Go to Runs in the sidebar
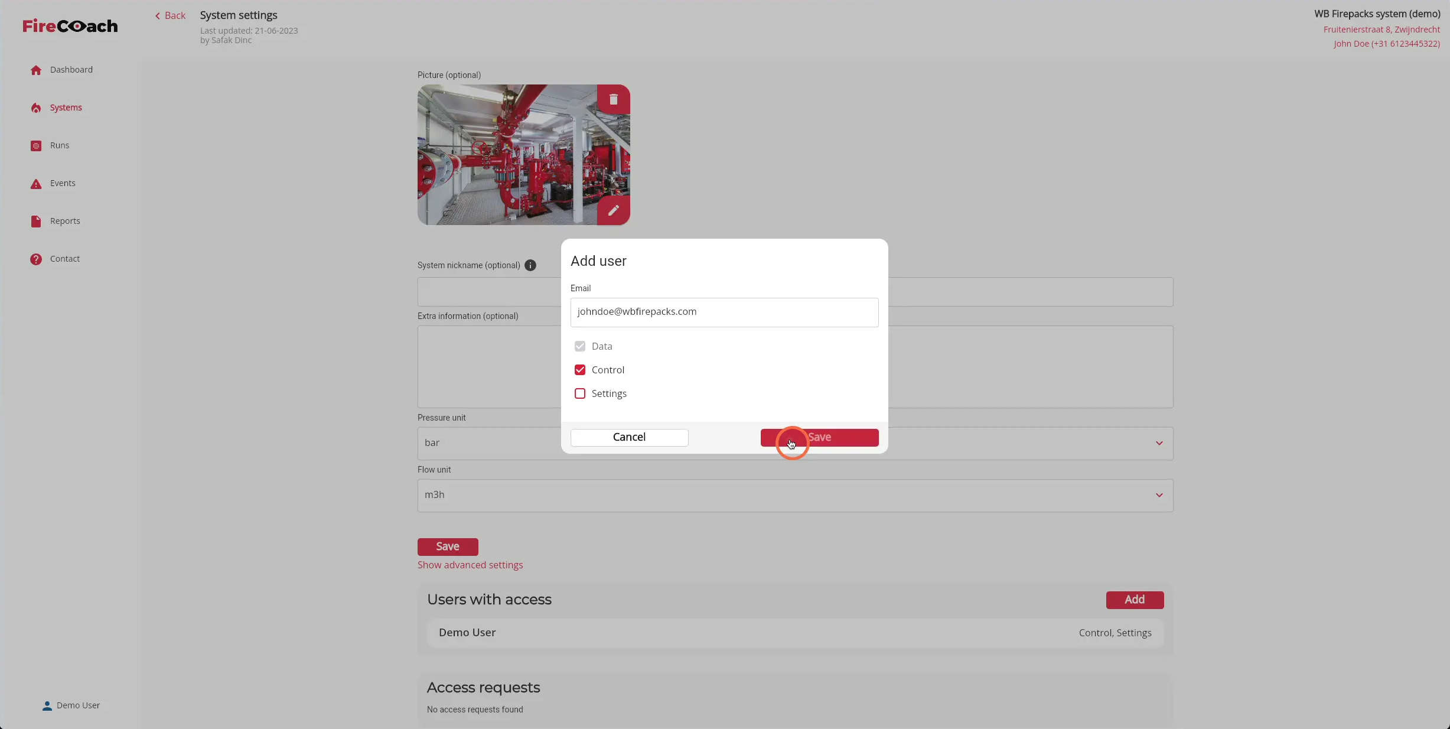Viewport: 1450px width, 729px height. [x=60, y=145]
